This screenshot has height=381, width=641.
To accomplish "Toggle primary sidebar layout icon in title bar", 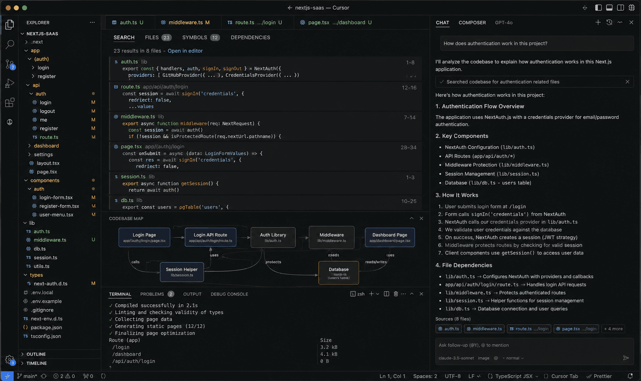I will [x=598, y=7].
